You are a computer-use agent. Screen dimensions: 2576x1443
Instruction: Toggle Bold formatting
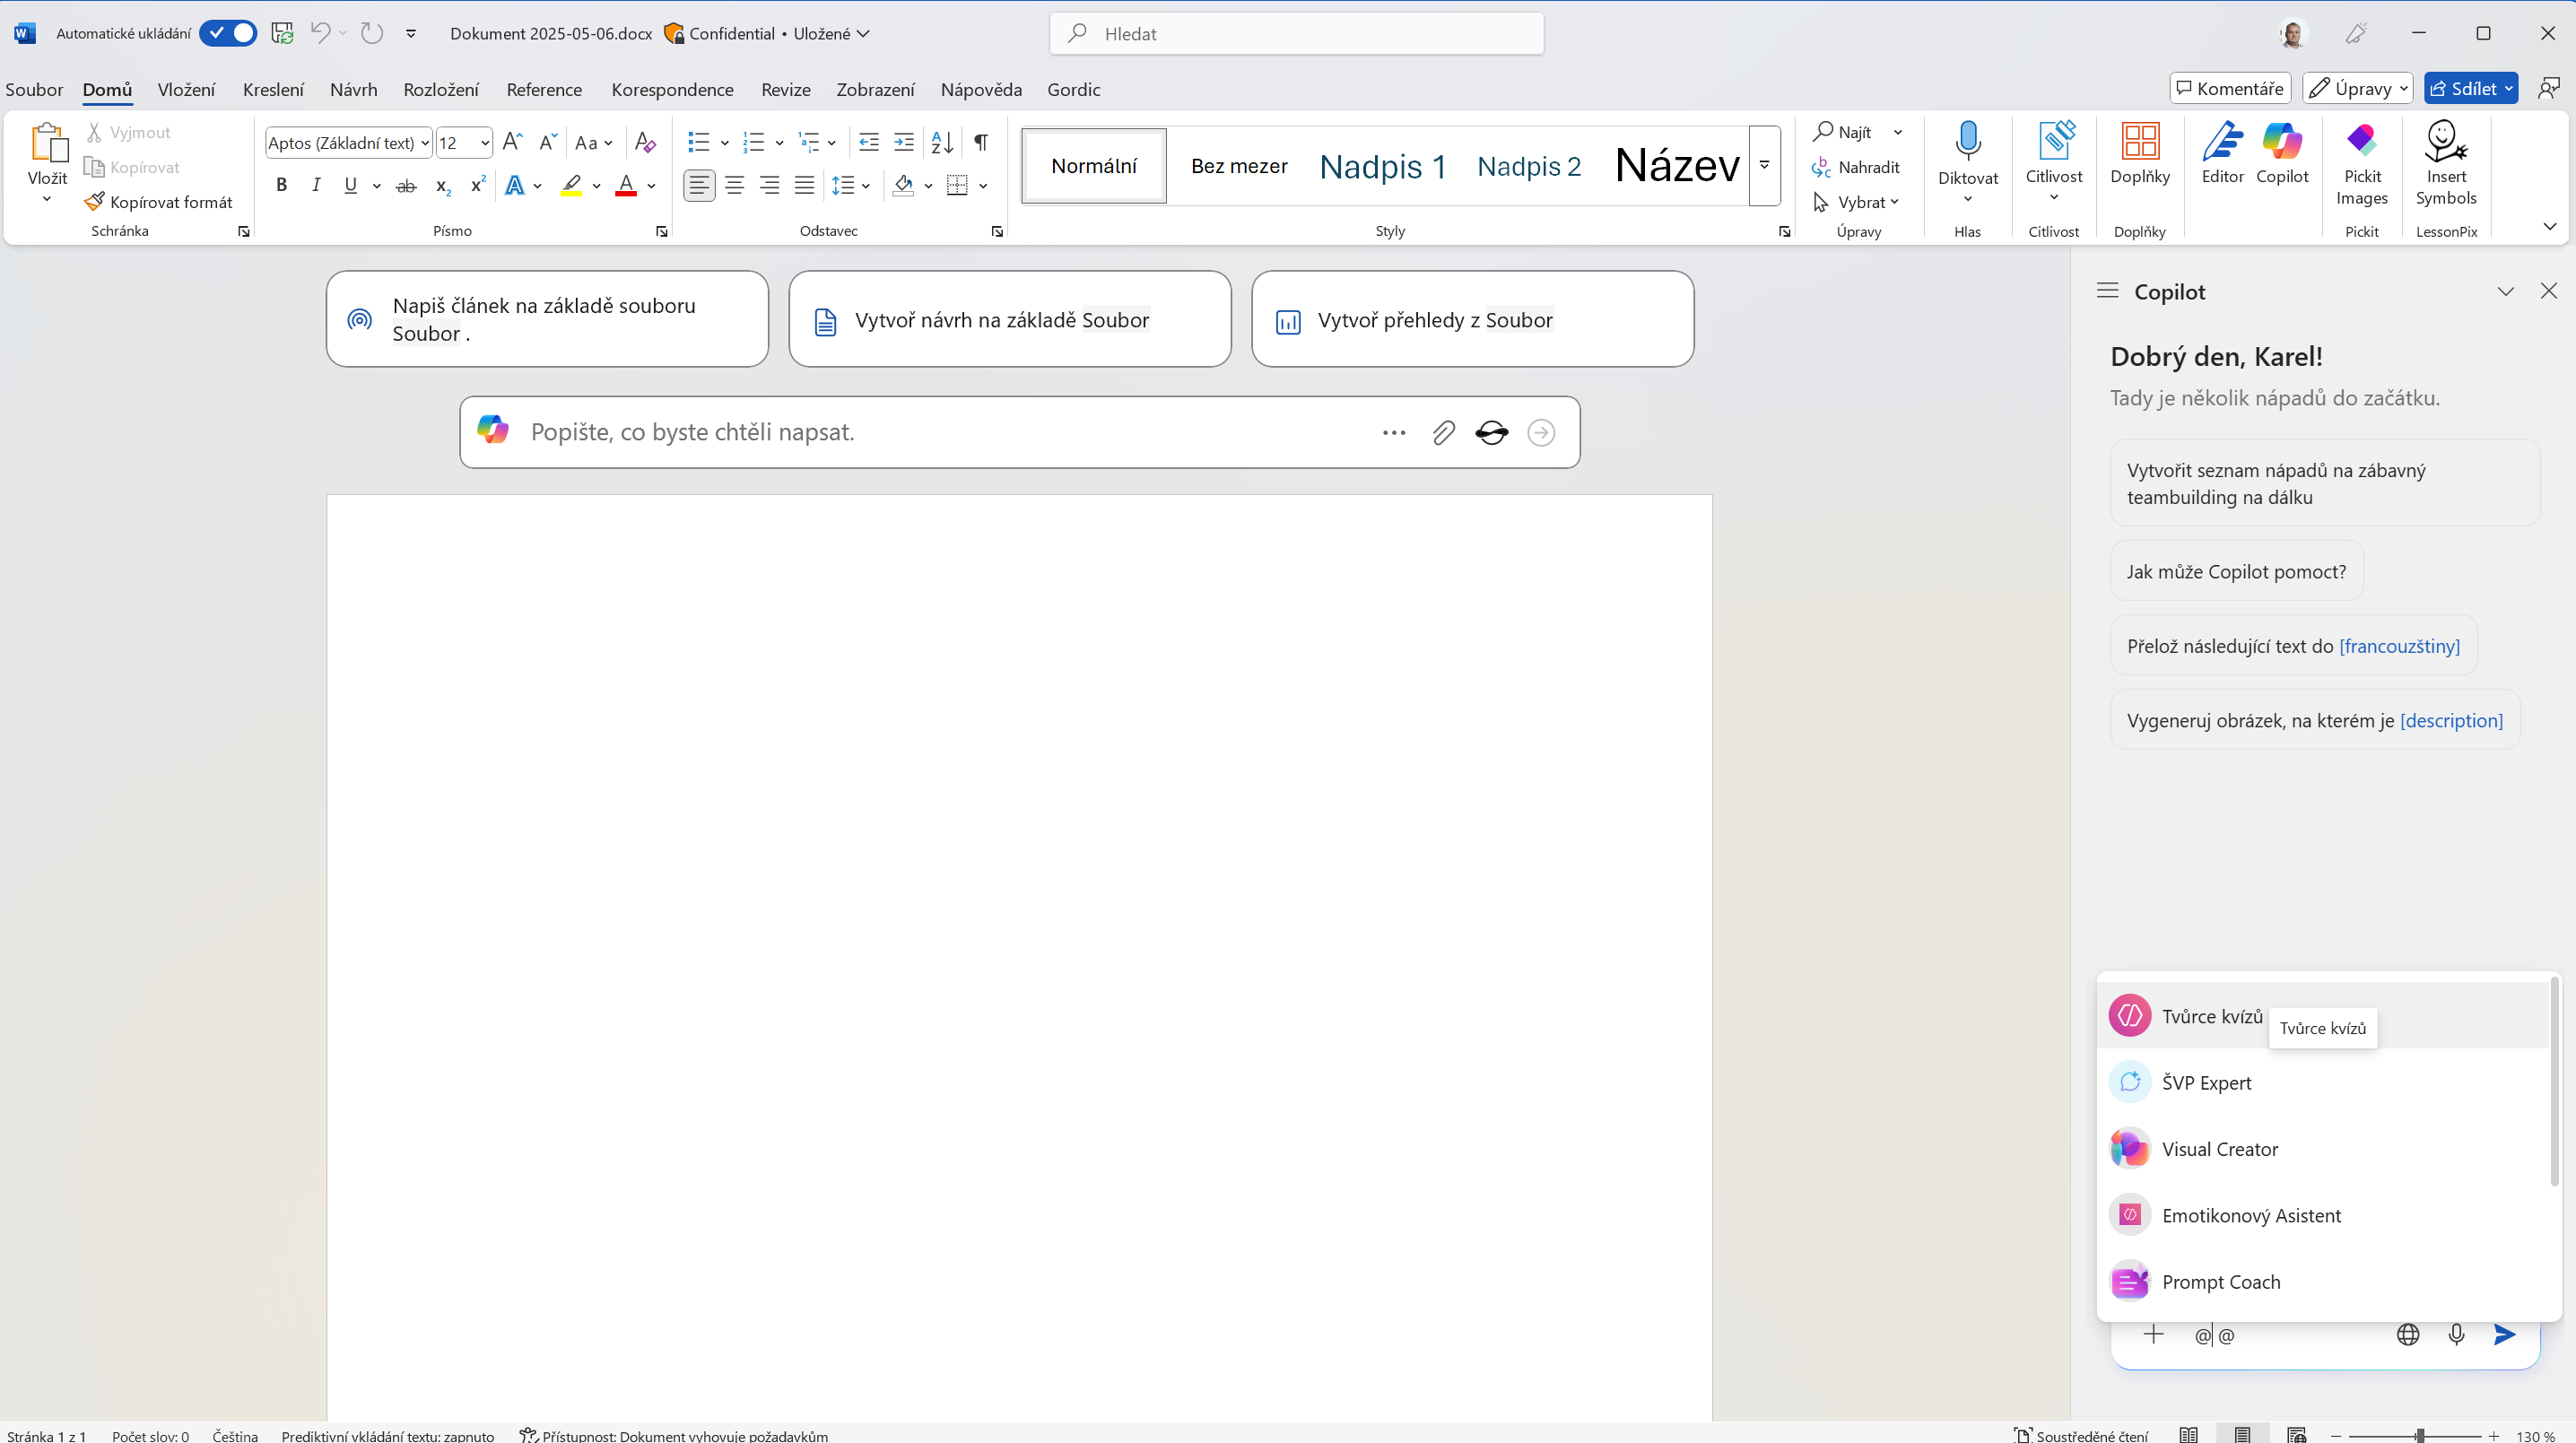(281, 185)
